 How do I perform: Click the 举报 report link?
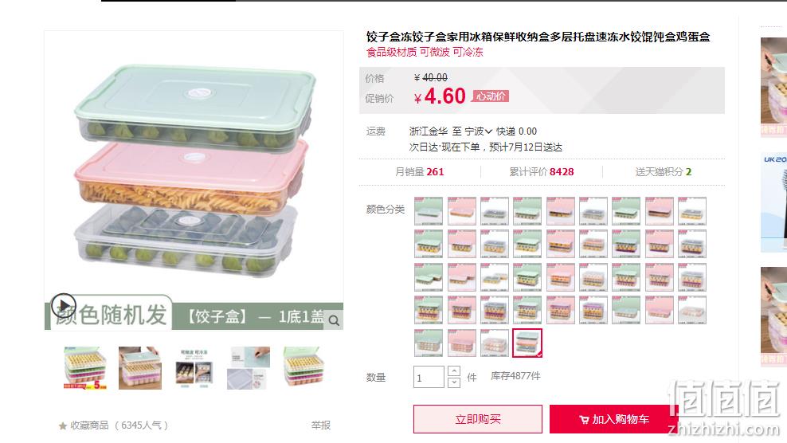pyautogui.click(x=321, y=425)
